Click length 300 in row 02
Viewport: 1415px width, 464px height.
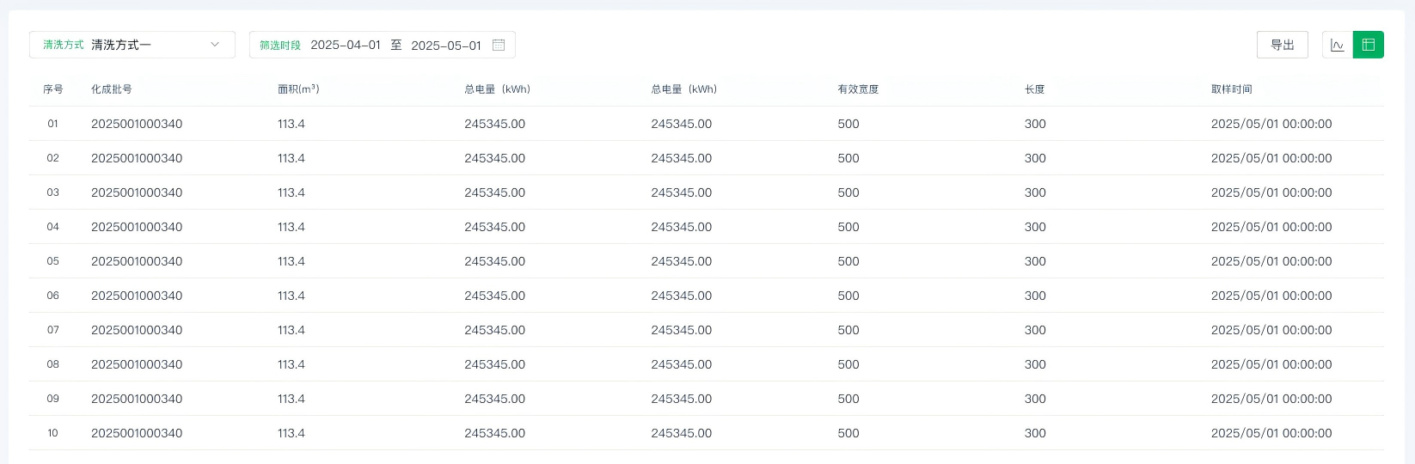1035,158
